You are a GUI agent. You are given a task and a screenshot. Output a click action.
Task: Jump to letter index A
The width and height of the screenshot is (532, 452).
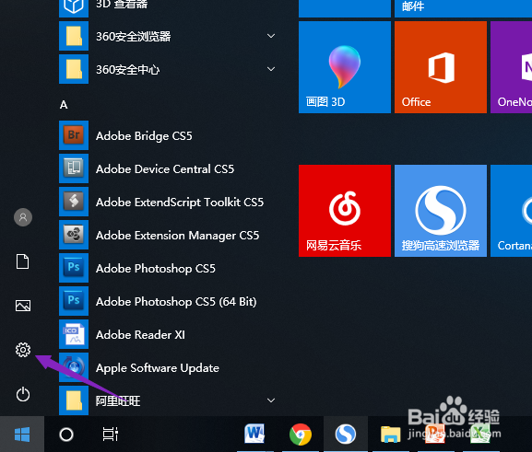(x=64, y=105)
